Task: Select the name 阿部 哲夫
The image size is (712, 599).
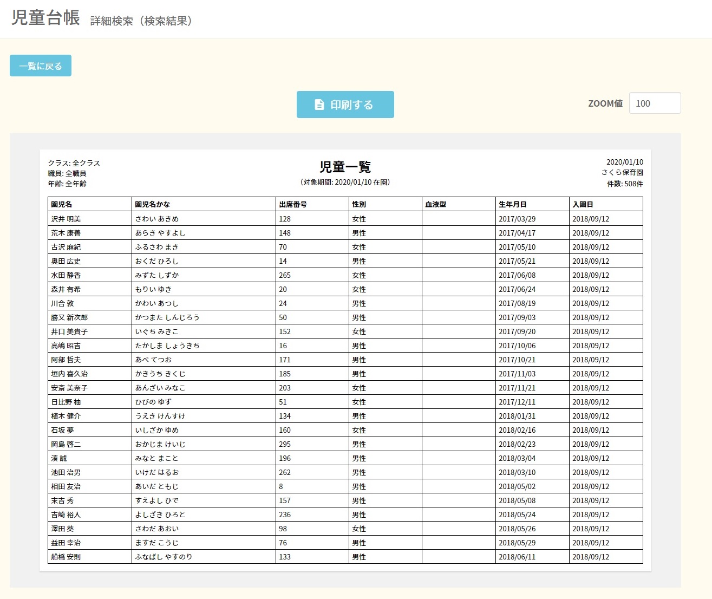Action: (x=66, y=360)
